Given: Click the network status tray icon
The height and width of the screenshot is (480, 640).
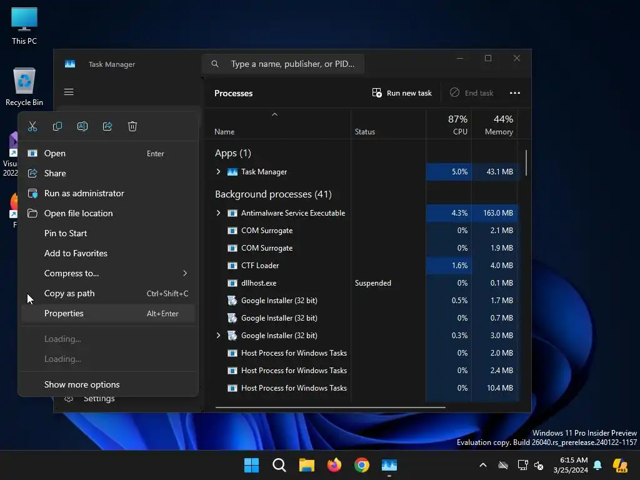Looking at the screenshot, I should [522, 465].
